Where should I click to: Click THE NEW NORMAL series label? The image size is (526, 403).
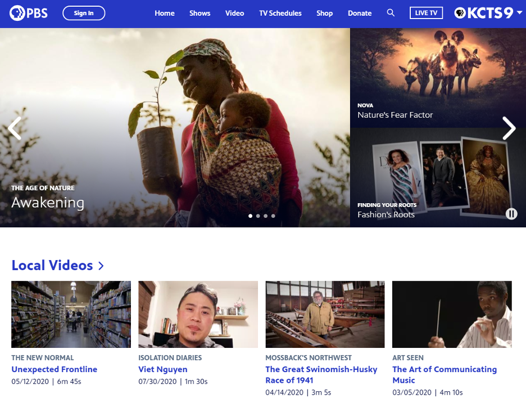coord(43,357)
